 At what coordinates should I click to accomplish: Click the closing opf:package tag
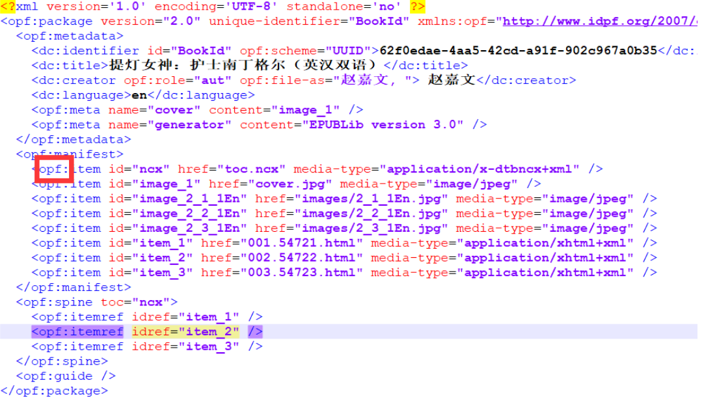(54, 391)
